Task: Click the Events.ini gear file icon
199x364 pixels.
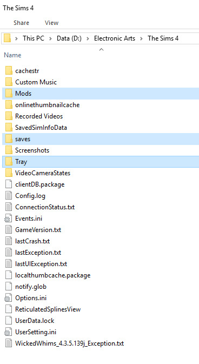Action: point(8,219)
